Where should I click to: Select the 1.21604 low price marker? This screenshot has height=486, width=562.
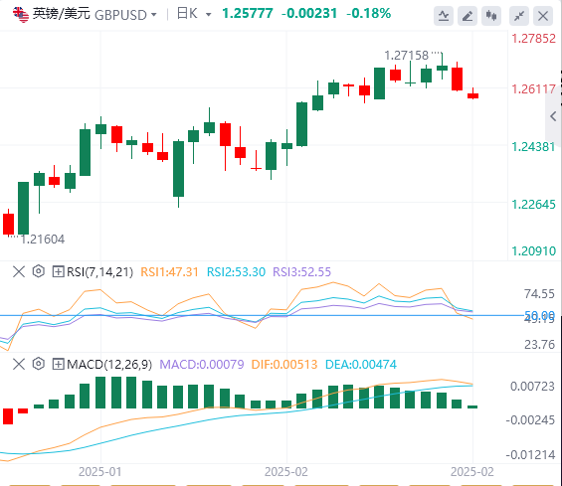coord(43,240)
